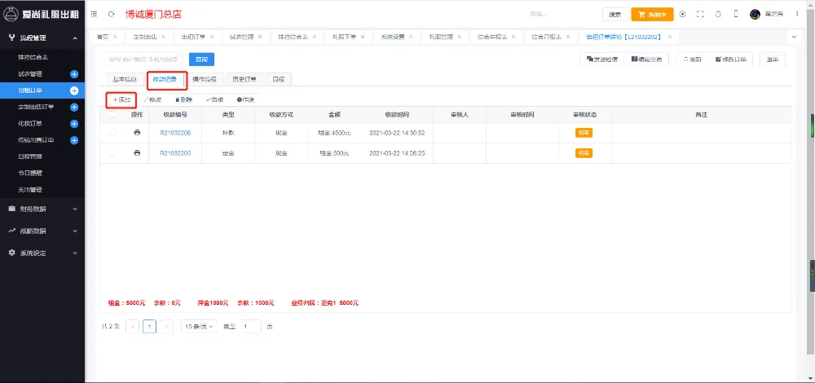
Task: Expand the 财务数据 sidebar menu
Action: click(42, 209)
